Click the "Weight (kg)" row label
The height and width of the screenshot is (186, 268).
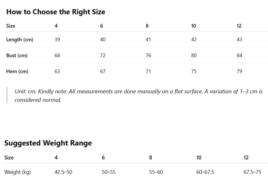18,172
